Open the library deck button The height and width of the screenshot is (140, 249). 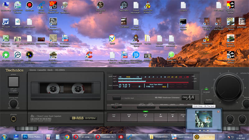(181, 107)
